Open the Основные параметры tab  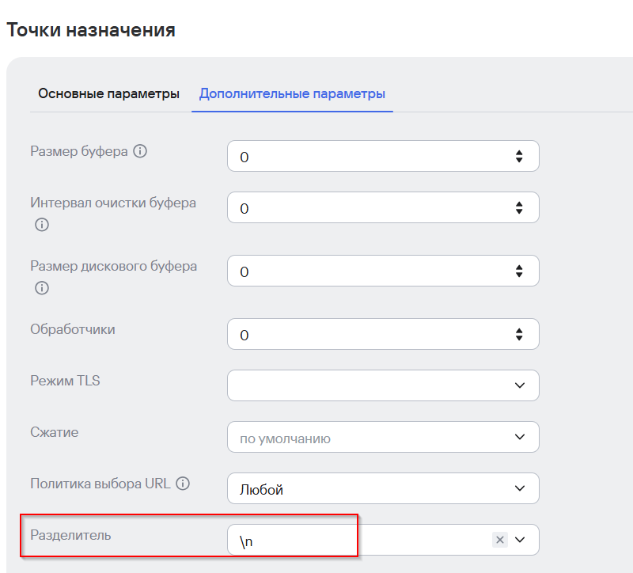click(109, 93)
